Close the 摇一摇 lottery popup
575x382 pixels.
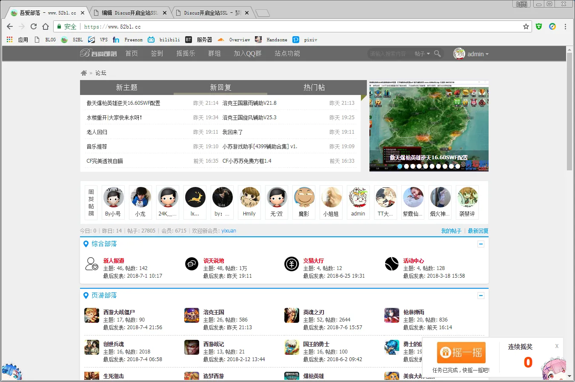click(557, 346)
